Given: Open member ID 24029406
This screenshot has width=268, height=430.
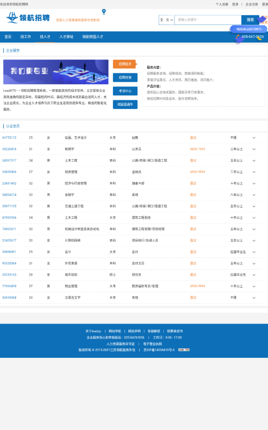Looking at the screenshot, I should tap(9, 172).
